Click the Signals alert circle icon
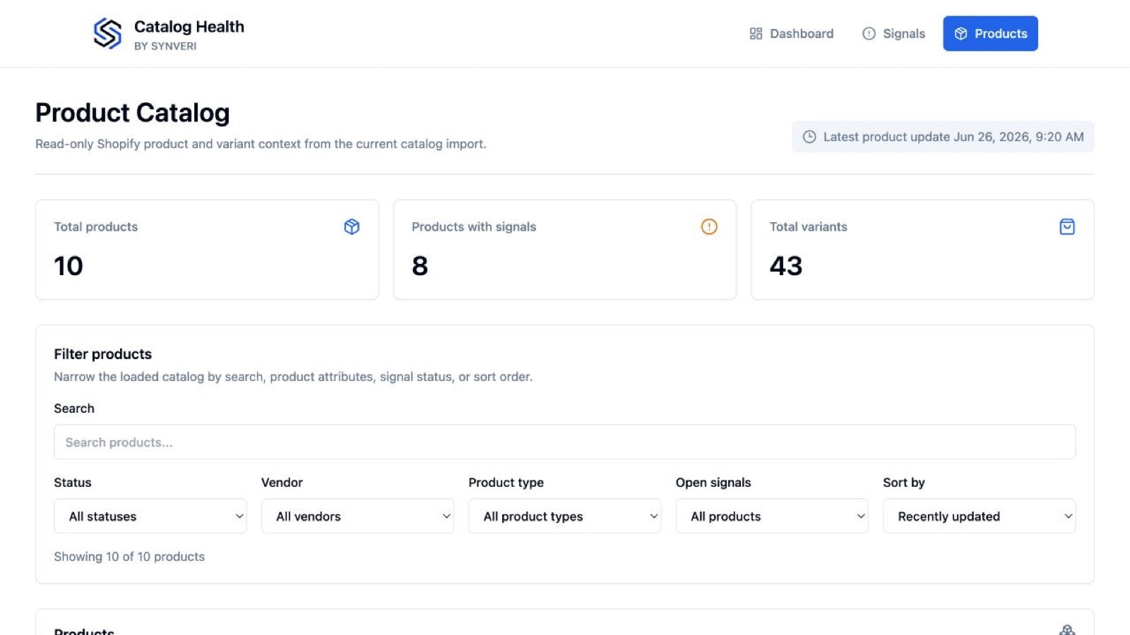 point(869,34)
